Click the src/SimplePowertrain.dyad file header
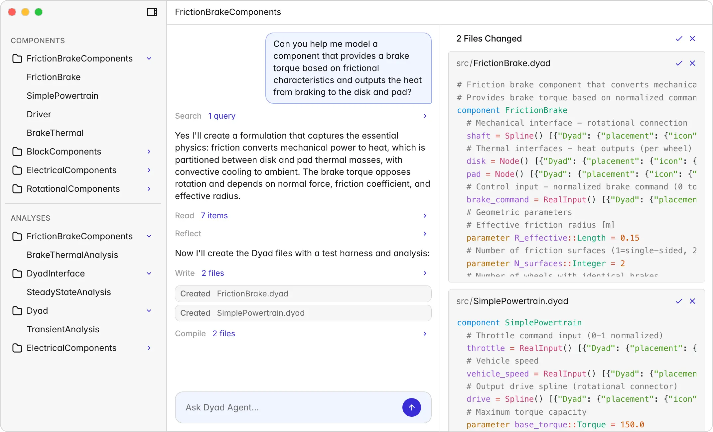This screenshot has height=432, width=713. 512,301
